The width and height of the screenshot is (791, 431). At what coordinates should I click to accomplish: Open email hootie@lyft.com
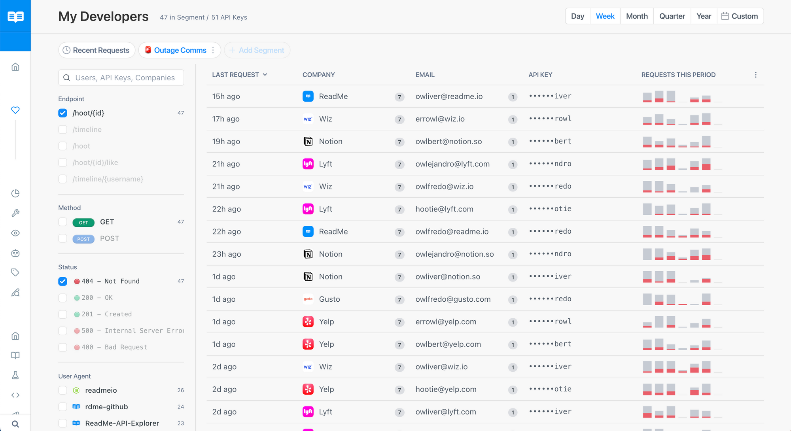444,209
